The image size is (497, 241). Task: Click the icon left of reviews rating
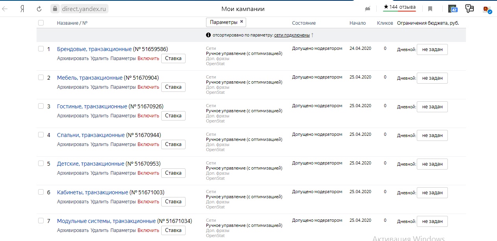click(368, 9)
